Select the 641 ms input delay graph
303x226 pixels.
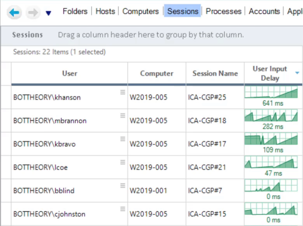tap(271, 93)
